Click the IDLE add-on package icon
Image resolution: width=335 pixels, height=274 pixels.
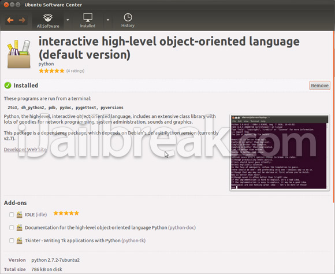click(x=20, y=214)
